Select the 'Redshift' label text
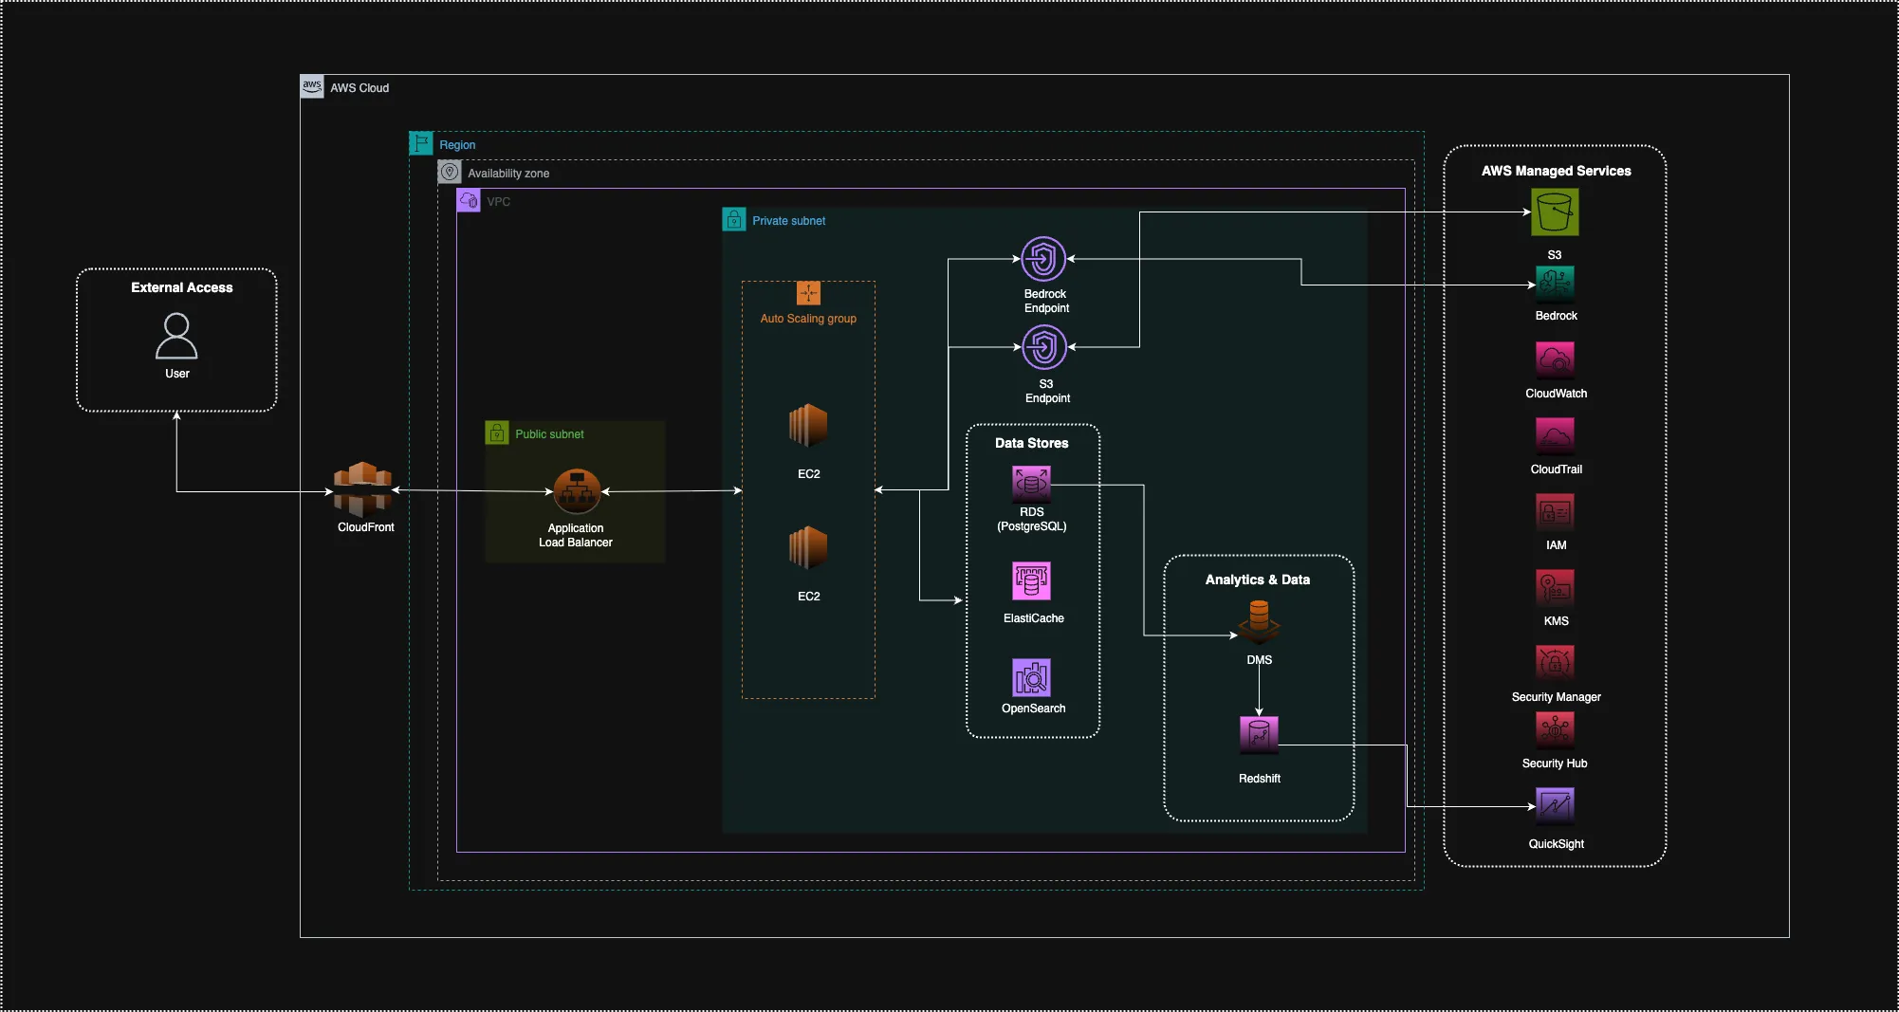The width and height of the screenshot is (1899, 1012). (x=1259, y=779)
